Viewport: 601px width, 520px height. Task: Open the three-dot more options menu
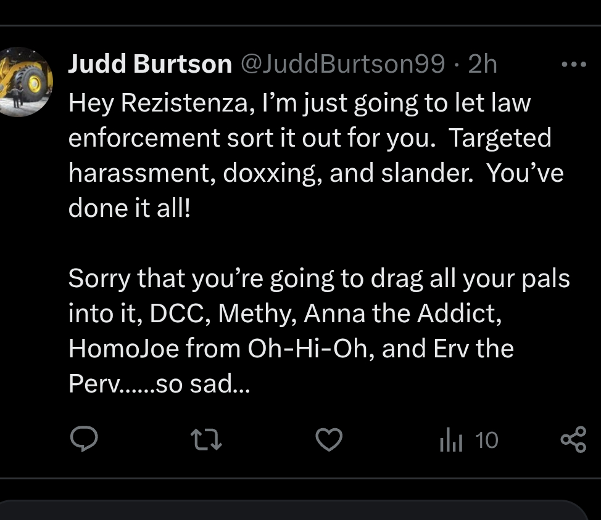(x=573, y=64)
